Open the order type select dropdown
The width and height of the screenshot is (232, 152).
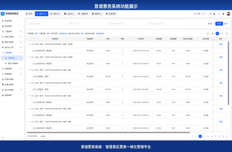[47, 24]
